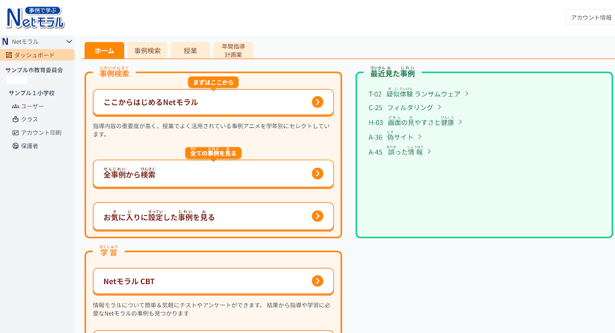Click the まずはここから label bubble
The height and width of the screenshot is (333, 615).
pos(213,83)
